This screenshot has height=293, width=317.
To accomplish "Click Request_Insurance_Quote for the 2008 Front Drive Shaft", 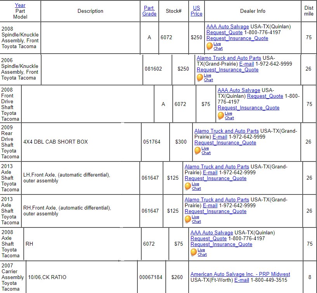I will (x=249, y=108).
